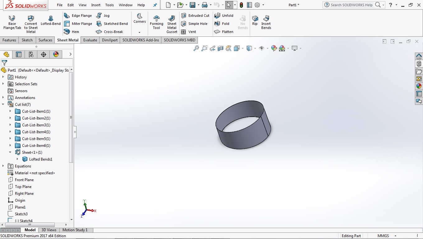Open Edit Appearance color wheel
The width and height of the screenshot is (423, 239).
(274, 48)
